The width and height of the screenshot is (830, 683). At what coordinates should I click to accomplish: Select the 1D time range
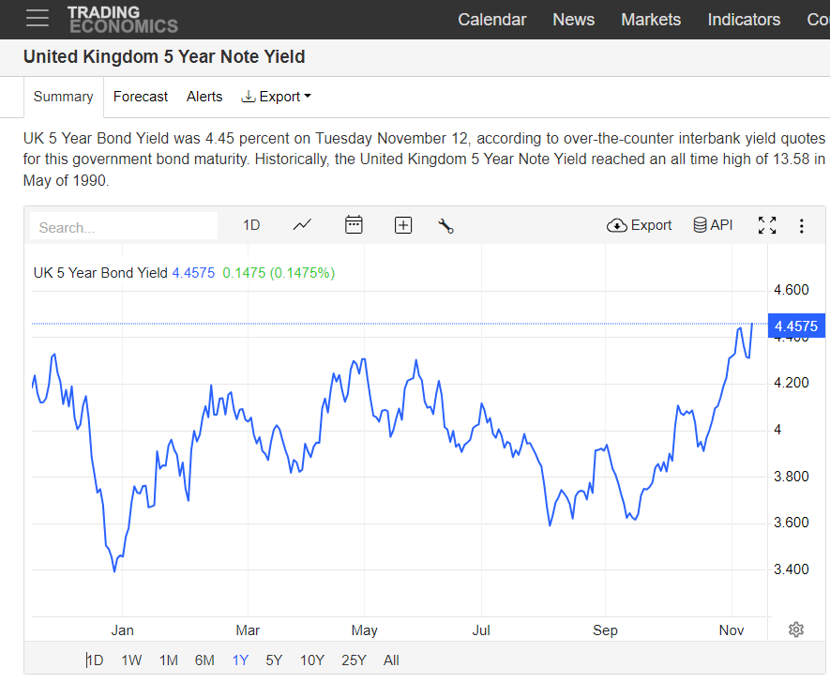(x=95, y=660)
